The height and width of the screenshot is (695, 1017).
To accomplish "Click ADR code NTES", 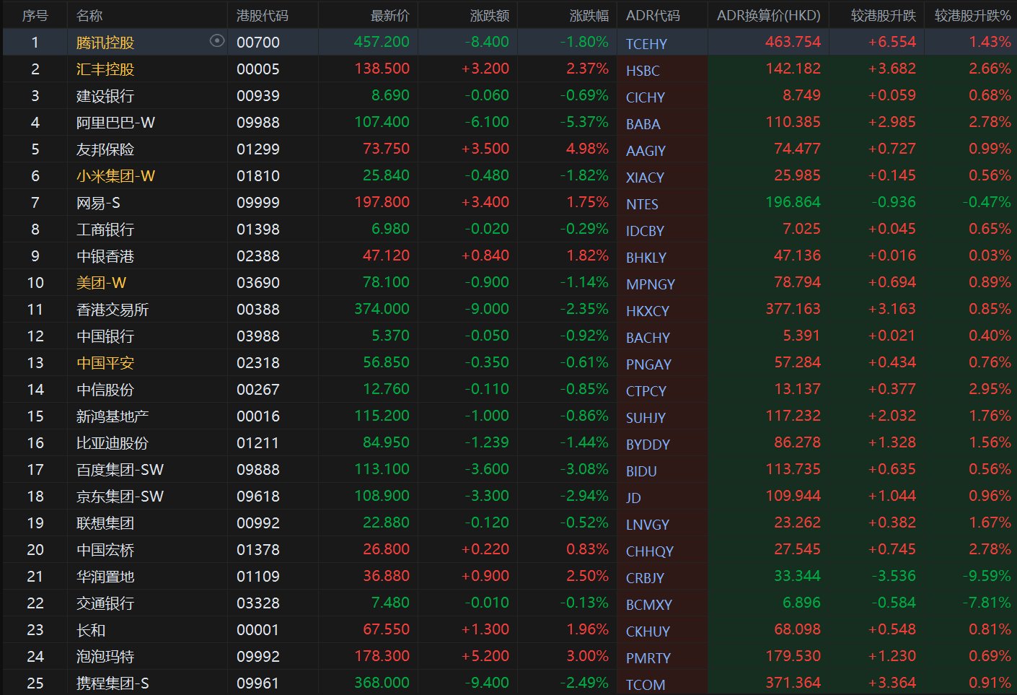I will click(642, 204).
